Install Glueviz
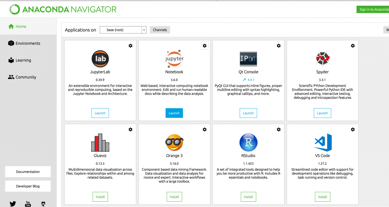Viewport: 389px width, 207px height. pos(100,197)
